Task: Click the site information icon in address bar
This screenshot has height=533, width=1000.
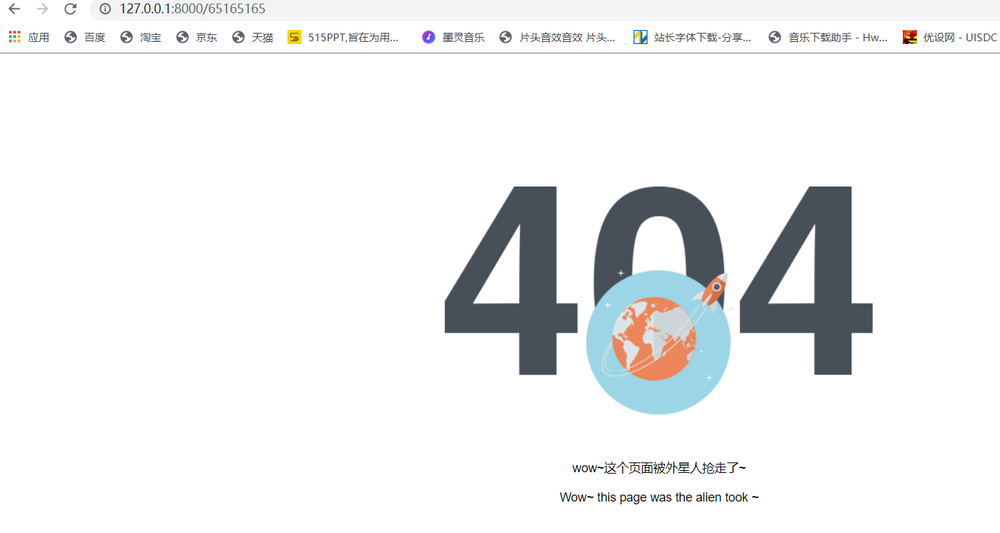Action: [104, 9]
